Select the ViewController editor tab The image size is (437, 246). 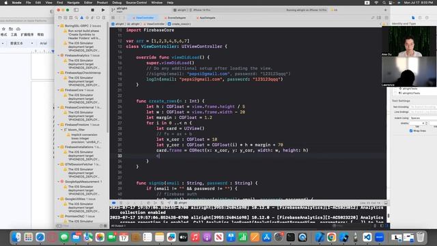pos(143,18)
